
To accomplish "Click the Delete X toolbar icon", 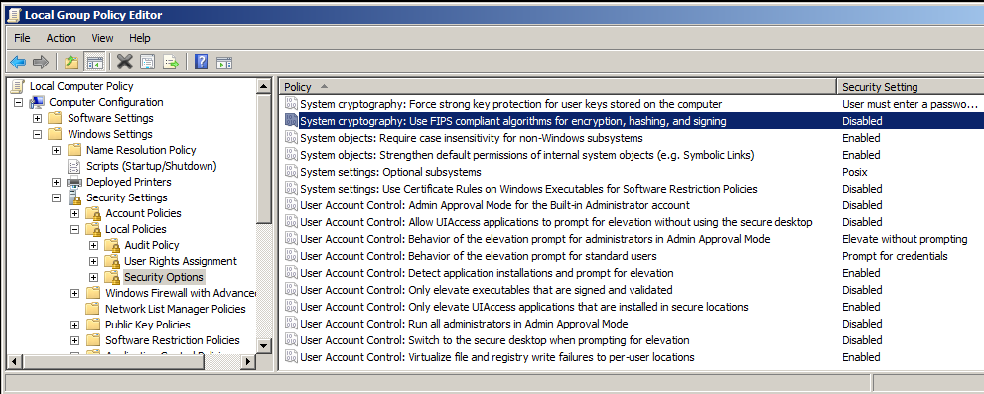I will [125, 62].
